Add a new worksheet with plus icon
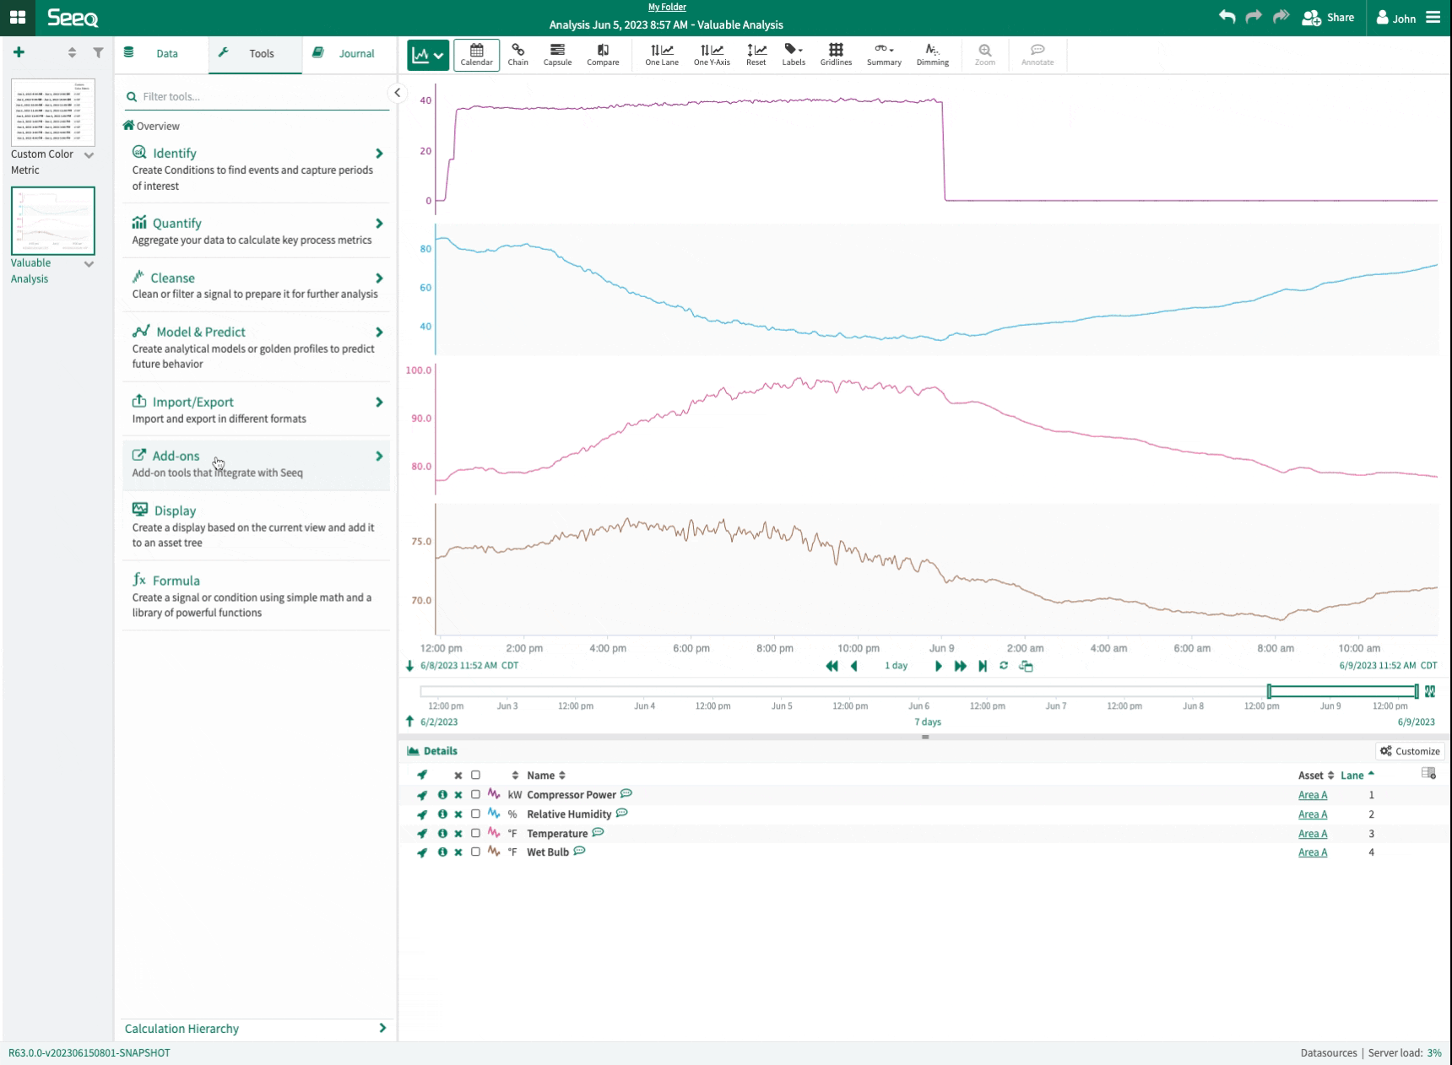This screenshot has width=1452, height=1065. (x=19, y=52)
